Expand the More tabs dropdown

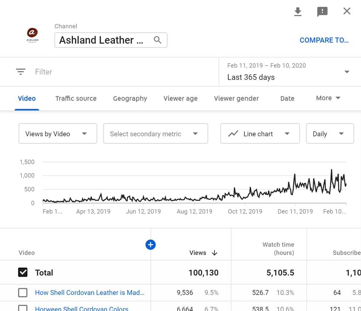(328, 98)
